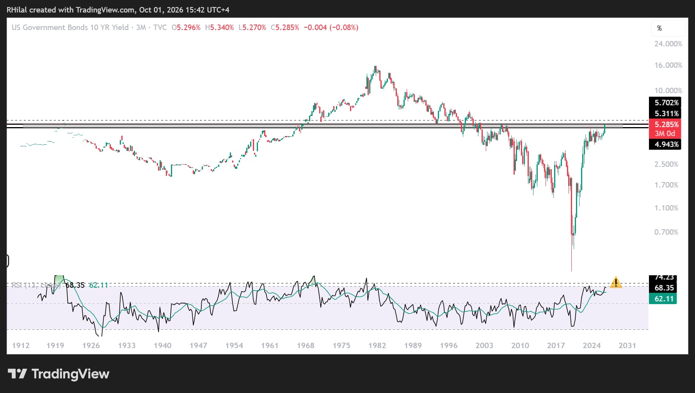Click the green 62.11 RSI average label
Image resolution: width=695 pixels, height=393 pixels.
coord(663,299)
